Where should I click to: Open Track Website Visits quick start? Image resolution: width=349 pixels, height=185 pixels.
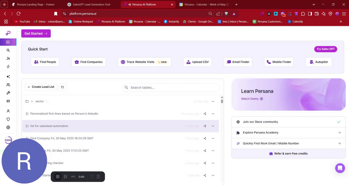144,62
